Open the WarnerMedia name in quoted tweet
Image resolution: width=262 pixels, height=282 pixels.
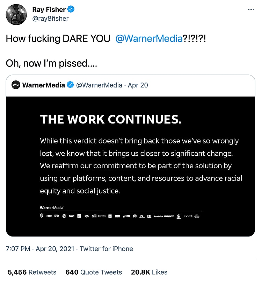pos(43,85)
